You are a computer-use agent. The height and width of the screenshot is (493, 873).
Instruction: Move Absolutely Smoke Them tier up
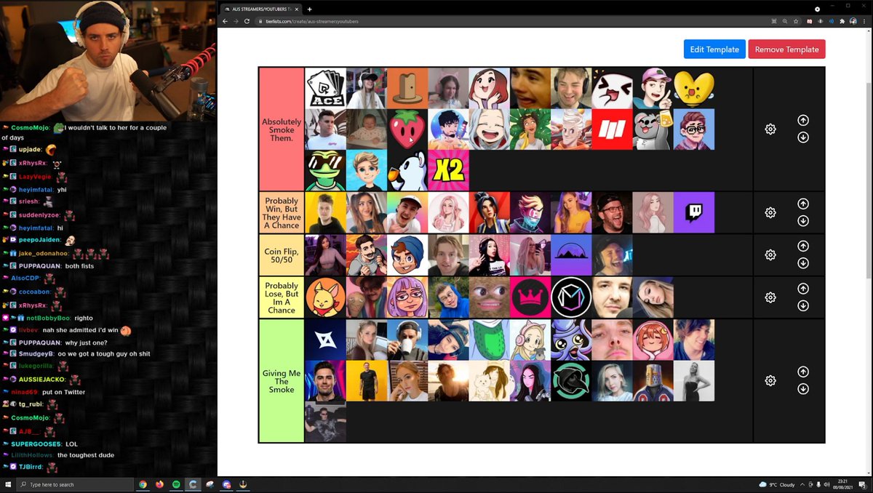tap(803, 121)
